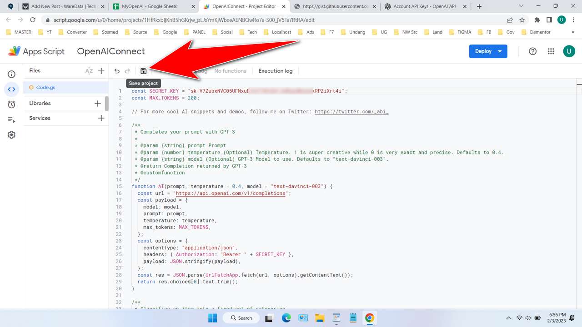Switch to the code Editor sidebar icon
The height and width of the screenshot is (327, 582).
coord(11,89)
